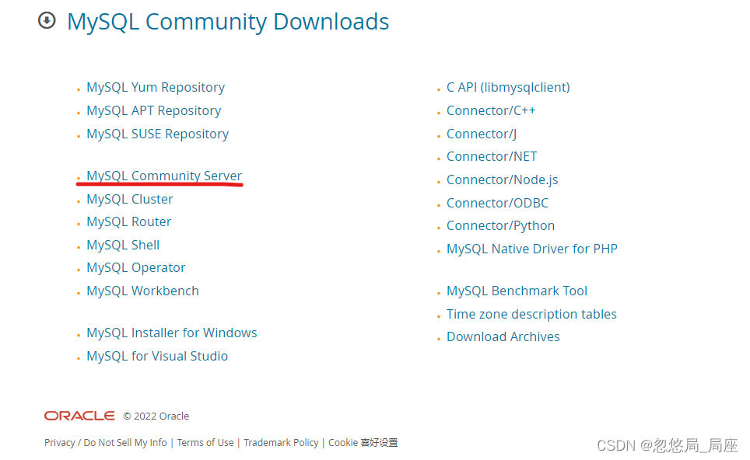This screenshot has width=750, height=460.
Task: Browse the Download Archives link
Action: 503,336
